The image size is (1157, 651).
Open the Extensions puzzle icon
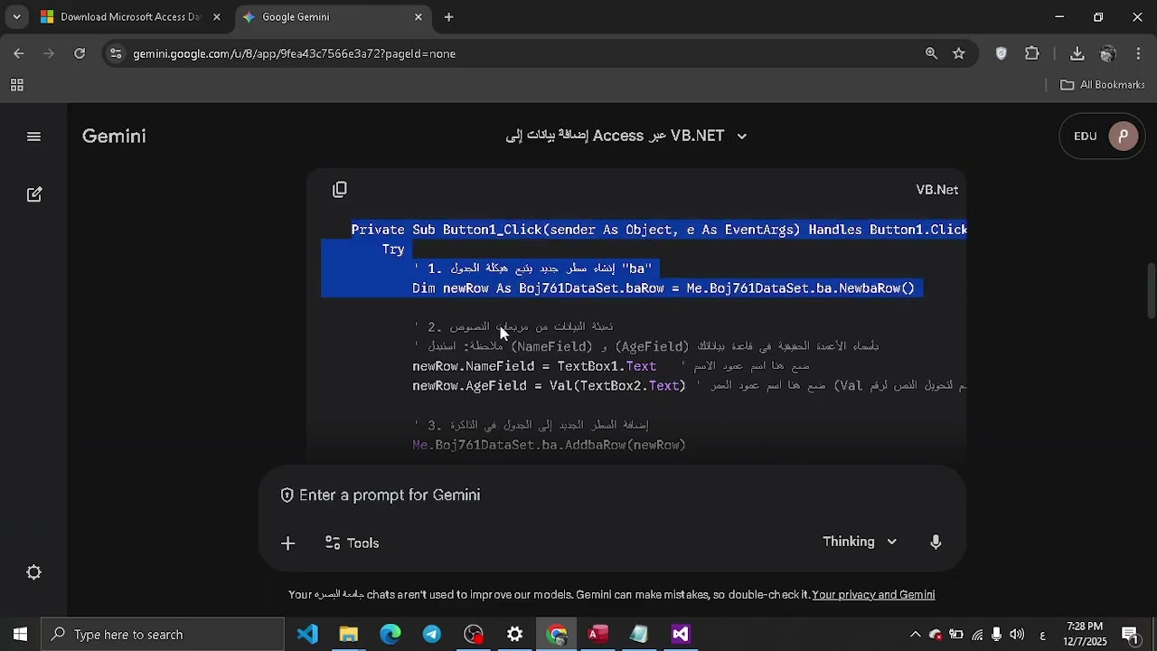point(1032,54)
